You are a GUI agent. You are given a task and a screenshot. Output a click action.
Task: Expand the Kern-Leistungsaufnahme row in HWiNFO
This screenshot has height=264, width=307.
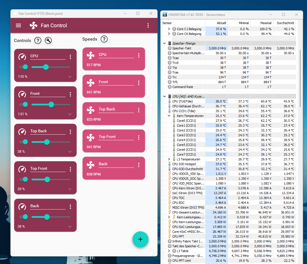click(x=169, y=217)
